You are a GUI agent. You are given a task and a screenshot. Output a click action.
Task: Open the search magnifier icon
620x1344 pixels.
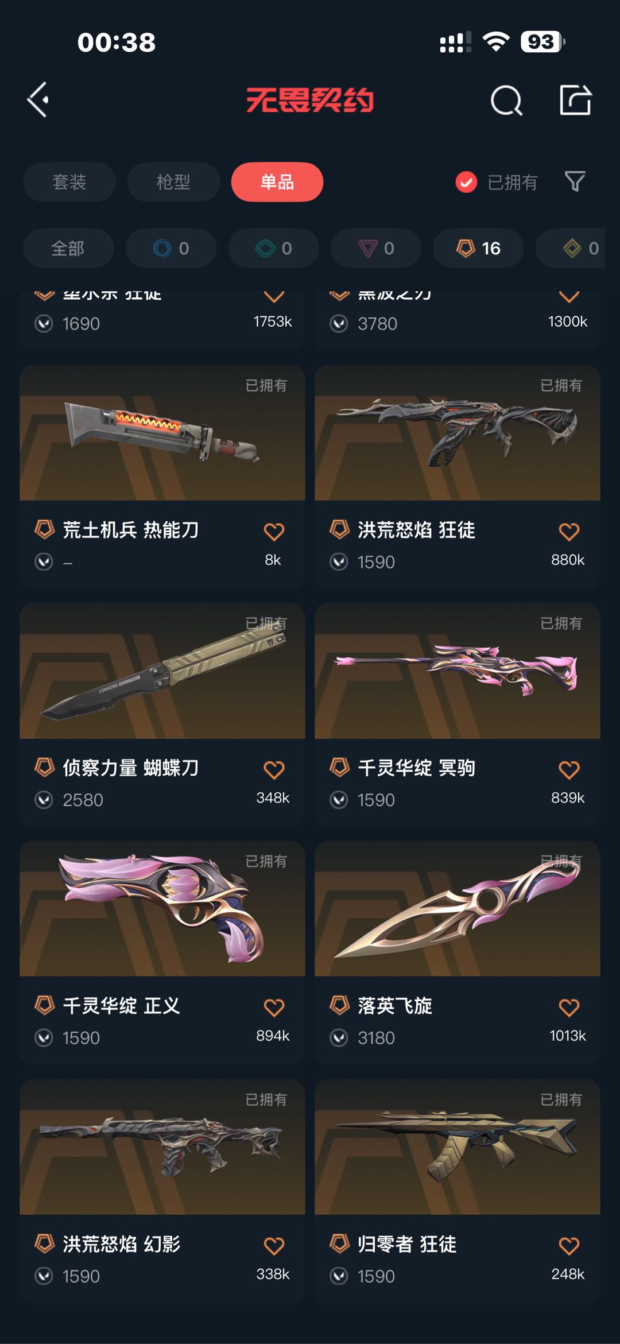tap(506, 101)
